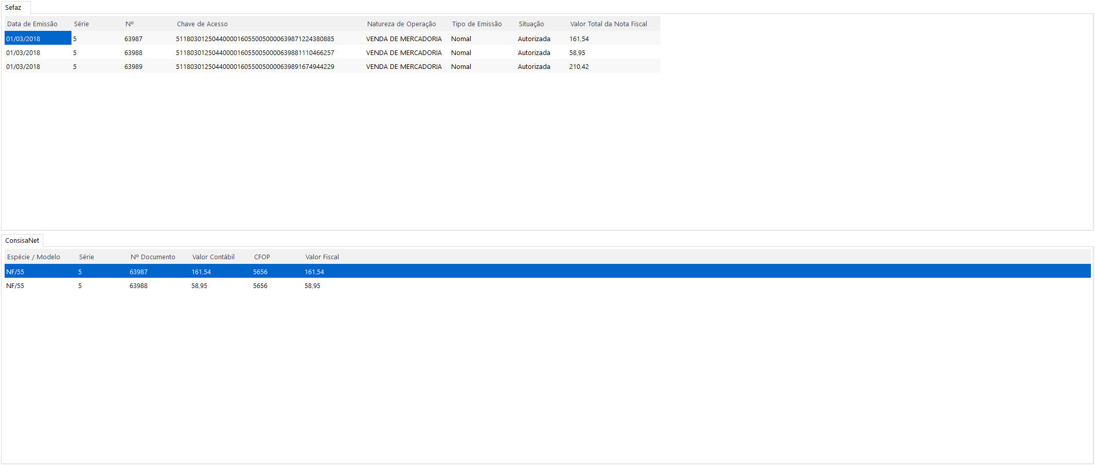Click the Nº Documento column header
Screen dimensions: 1095x465
coord(153,257)
